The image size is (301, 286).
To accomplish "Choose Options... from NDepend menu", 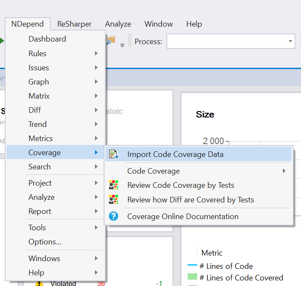I will (x=55, y=242).
